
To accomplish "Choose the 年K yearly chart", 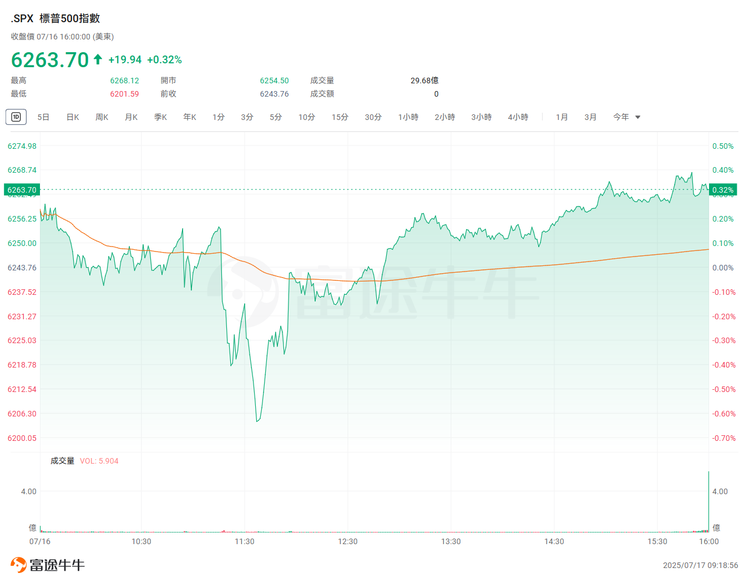I will click(x=190, y=117).
